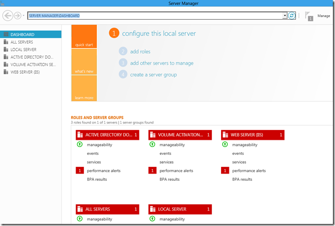The image size is (335, 226).
Task: Click the Local Server icon in sidebar
Action: (6, 49)
